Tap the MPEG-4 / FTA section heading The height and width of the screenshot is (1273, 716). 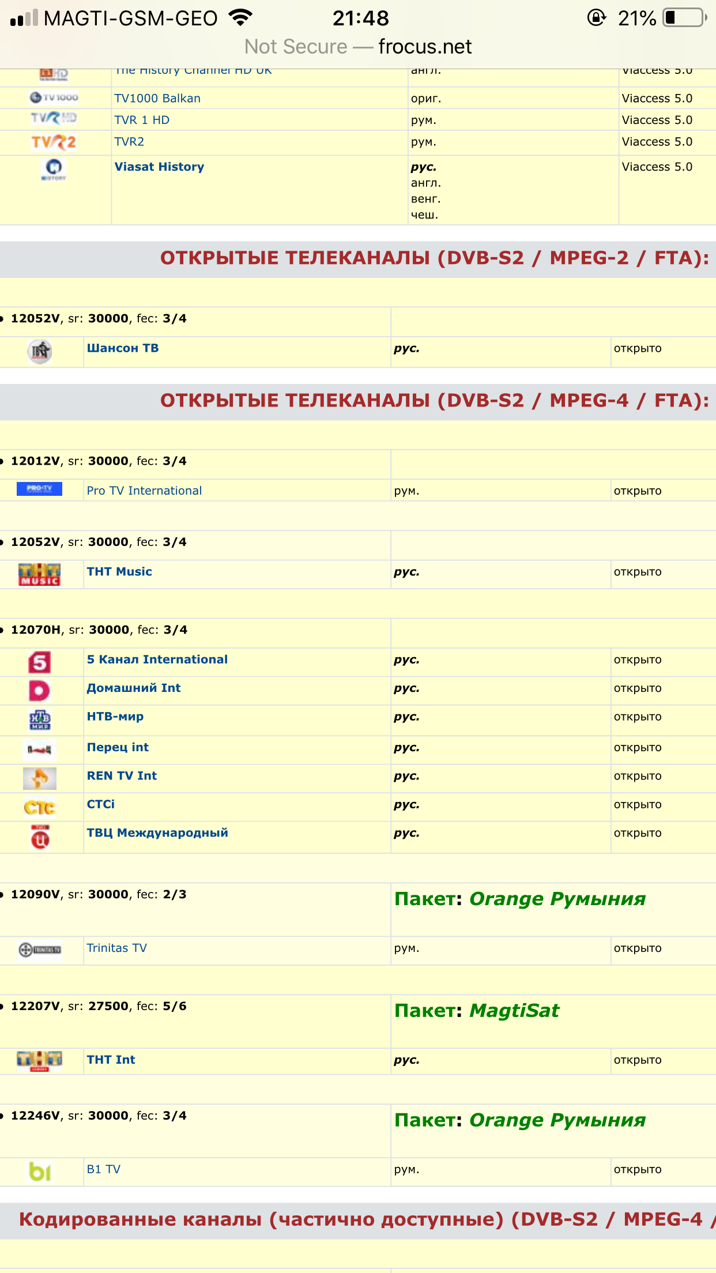(x=435, y=400)
